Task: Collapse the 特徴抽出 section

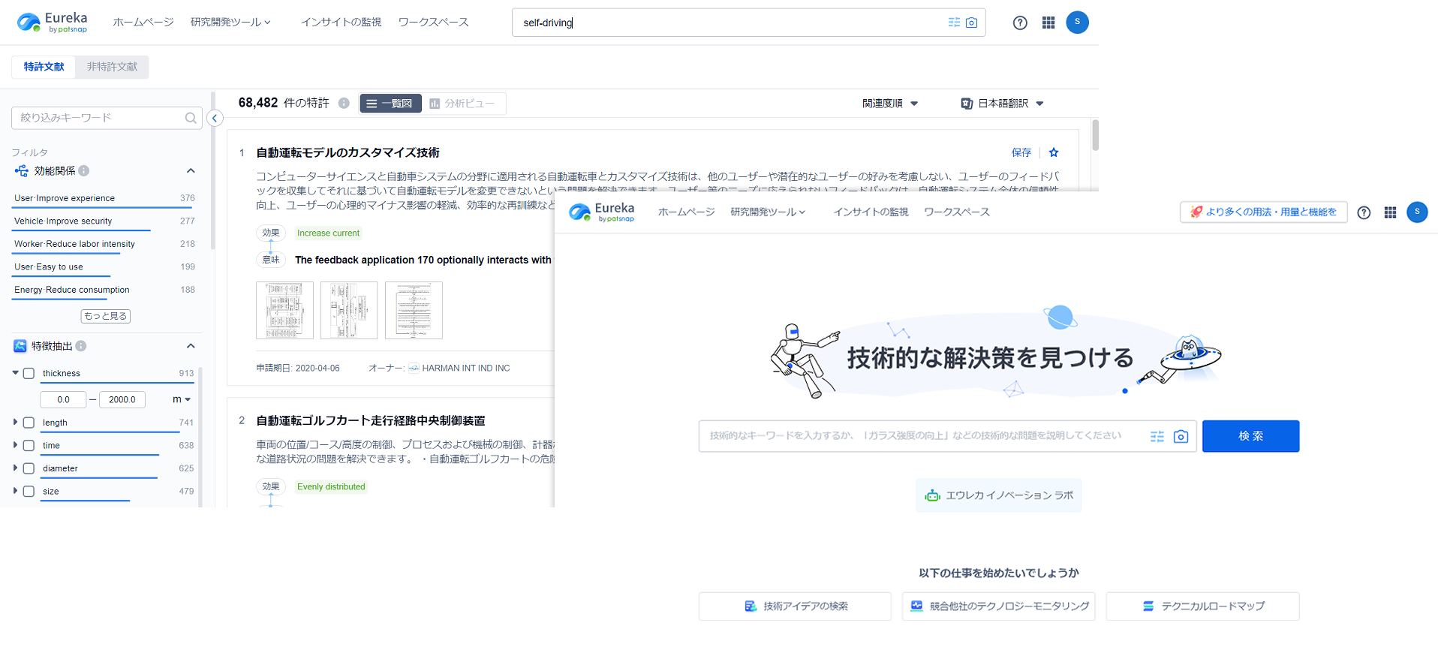Action: [x=191, y=346]
